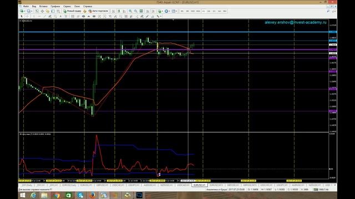The width and height of the screenshot is (355, 199).
Task: Select the M1 timeframe button
Action: [x=182, y=11]
